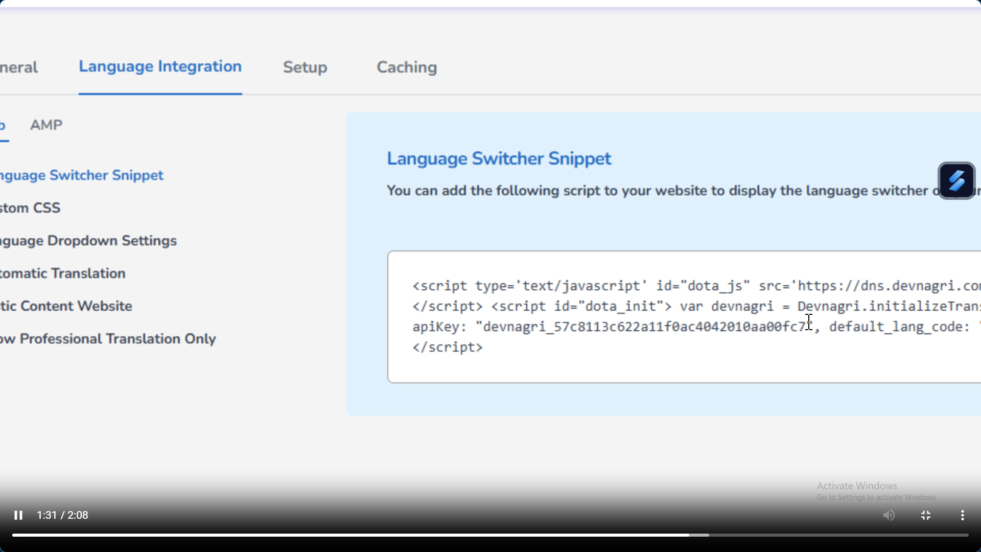Image resolution: width=981 pixels, height=552 pixels.
Task: Open the video more-options menu
Action: coord(963,515)
